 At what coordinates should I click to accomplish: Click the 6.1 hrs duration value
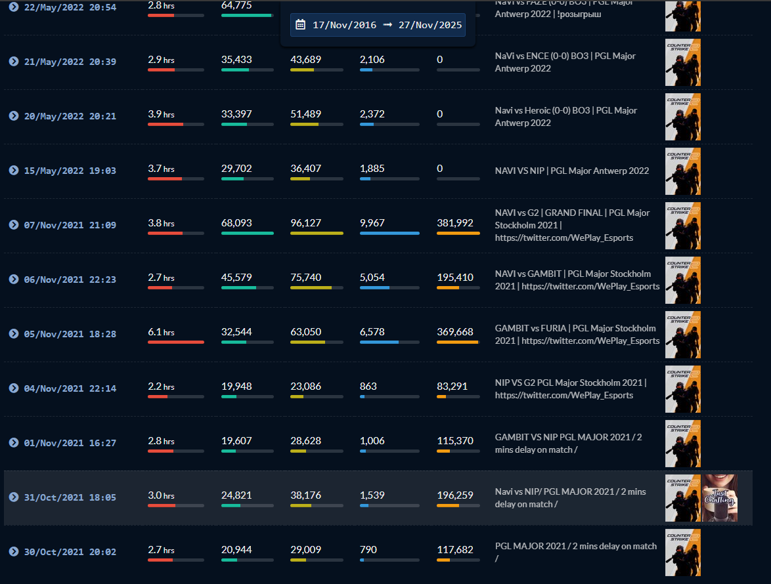coord(162,332)
